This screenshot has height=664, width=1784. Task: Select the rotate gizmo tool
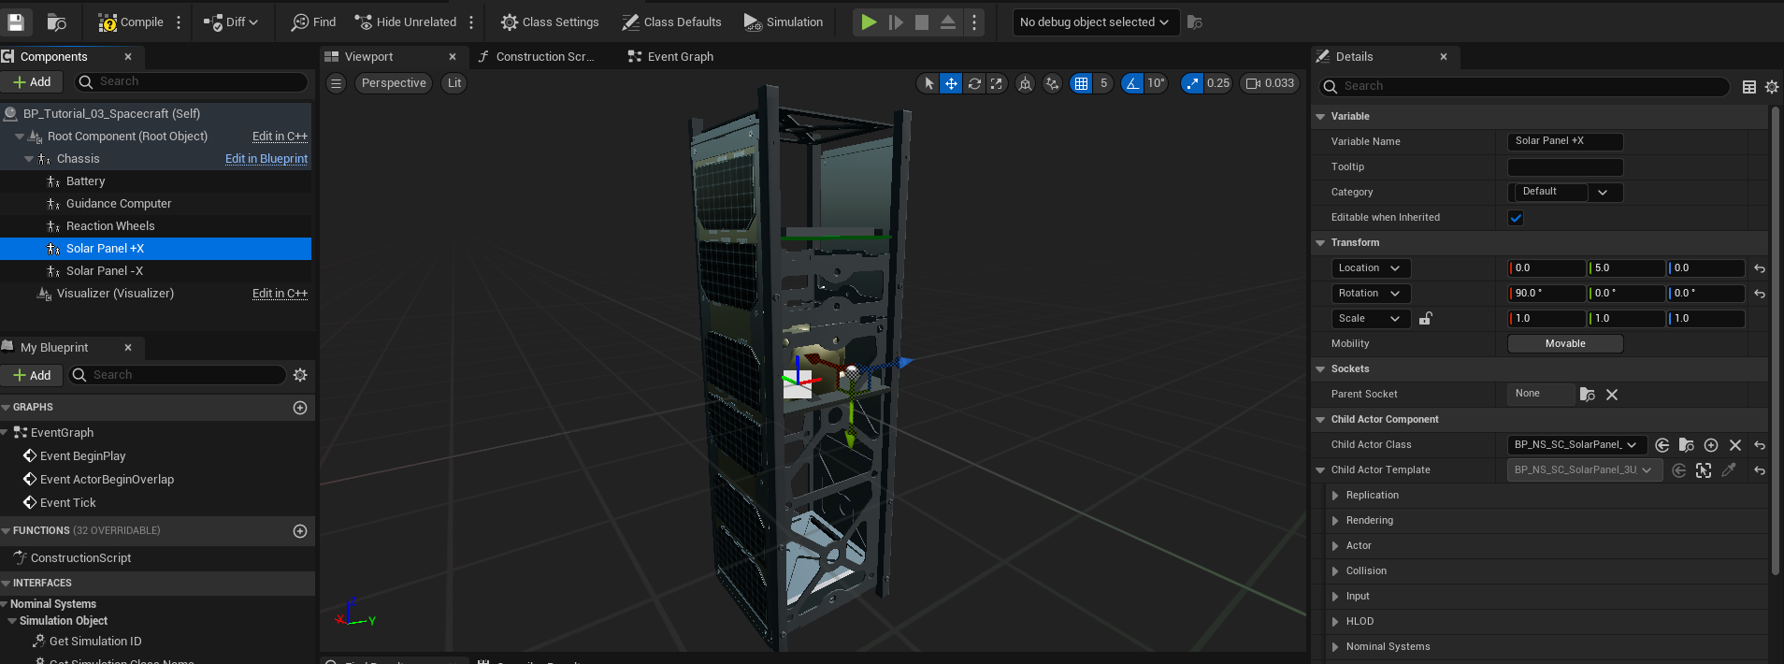point(974,83)
